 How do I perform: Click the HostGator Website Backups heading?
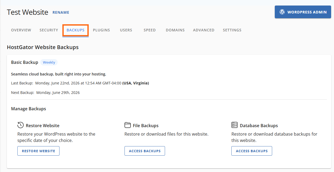(43, 47)
